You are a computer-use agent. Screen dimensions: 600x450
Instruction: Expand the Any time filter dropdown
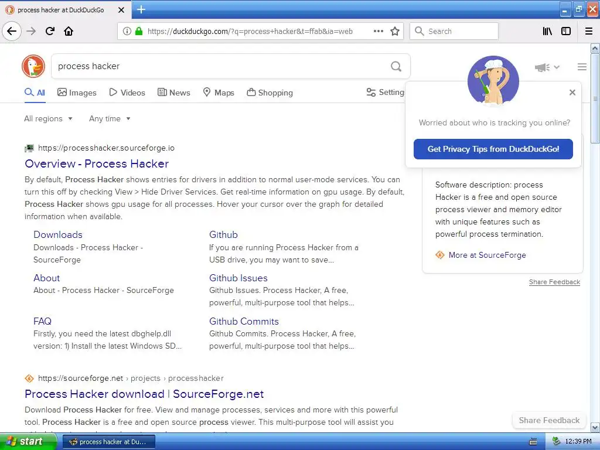pos(110,118)
